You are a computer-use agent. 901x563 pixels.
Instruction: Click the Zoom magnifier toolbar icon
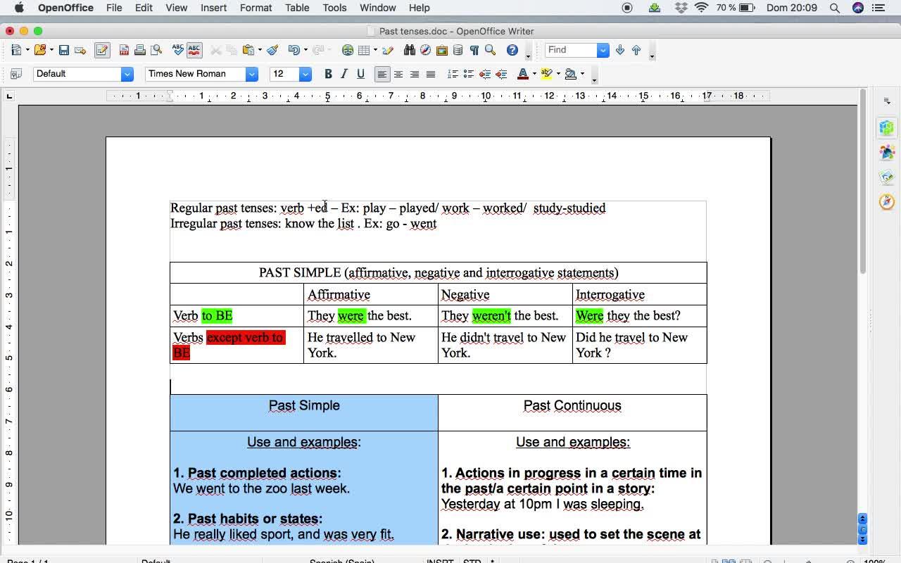coord(491,50)
